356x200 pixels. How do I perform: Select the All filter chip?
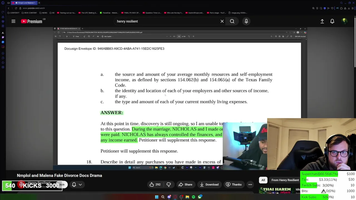click(263, 180)
